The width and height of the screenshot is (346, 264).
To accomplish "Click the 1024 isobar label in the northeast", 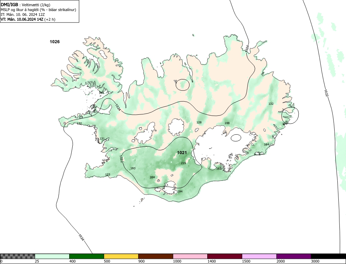I will 247,48.
